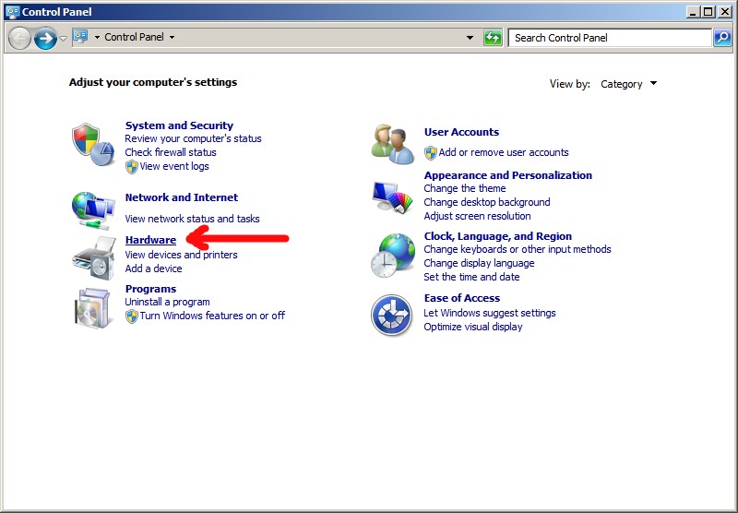Open Set the time and date

471,277
